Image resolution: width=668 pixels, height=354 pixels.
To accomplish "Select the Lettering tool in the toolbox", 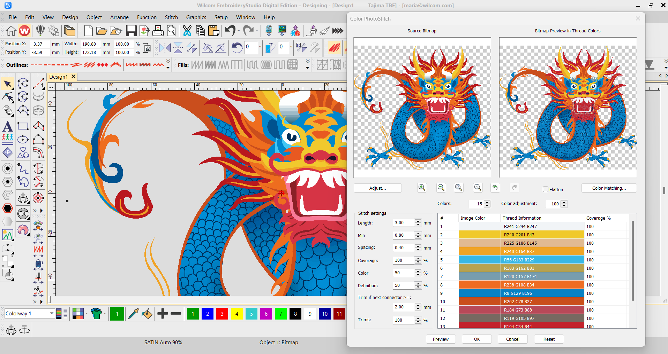I will tap(8, 126).
